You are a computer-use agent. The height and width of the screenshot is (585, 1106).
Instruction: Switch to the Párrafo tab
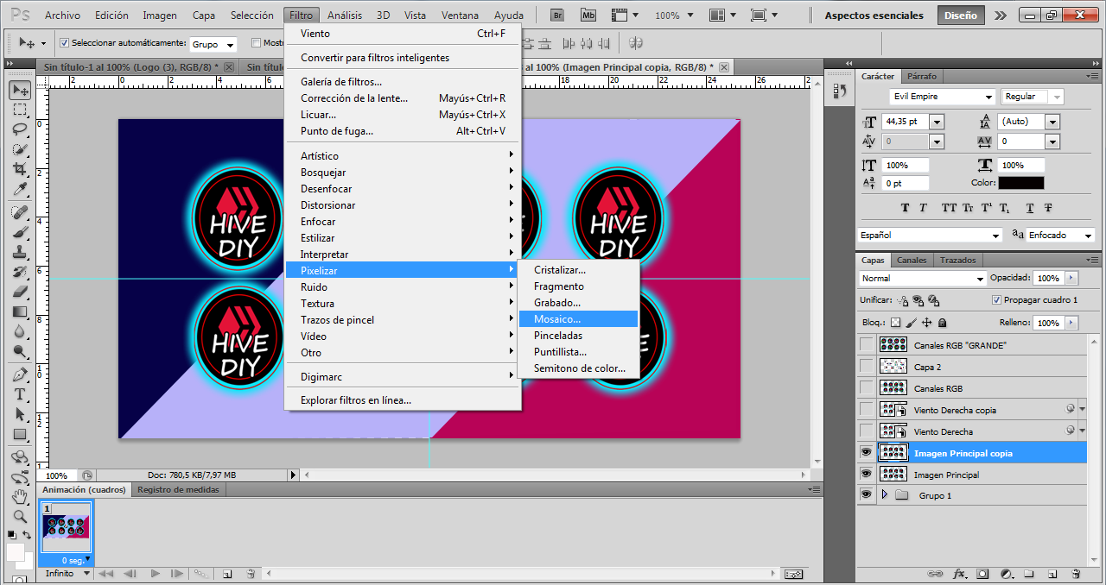922,76
